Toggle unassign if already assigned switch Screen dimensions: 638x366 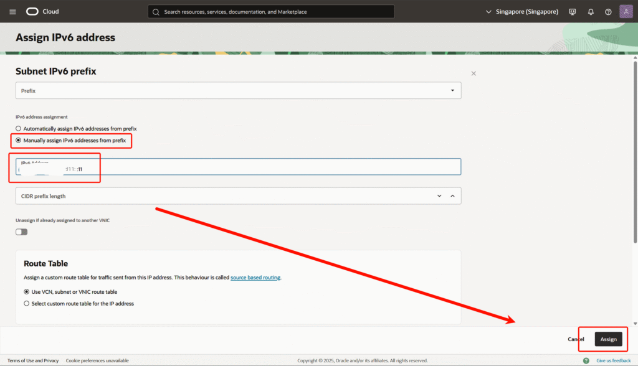click(22, 232)
